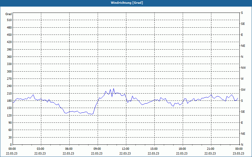The image size is (252, 157).
Task: Click the 0 value on the left axis
Action: pos(11,145)
